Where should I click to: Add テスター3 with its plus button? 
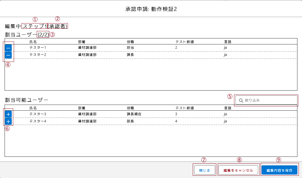8,114
